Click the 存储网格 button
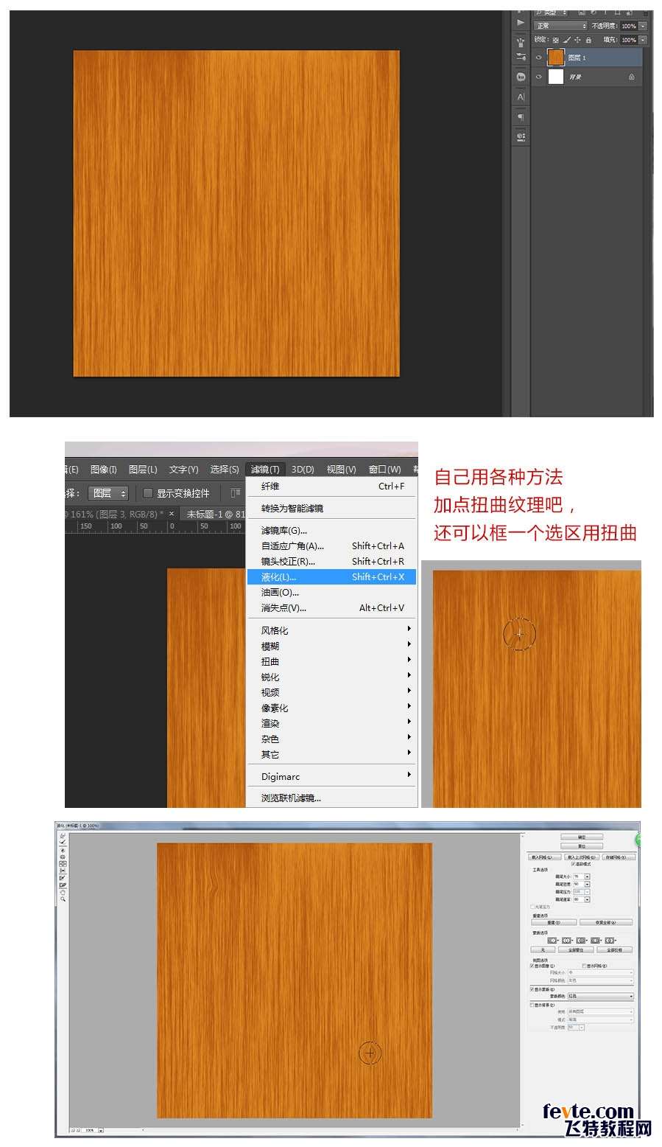This screenshot has height=1147, width=662. (x=619, y=857)
